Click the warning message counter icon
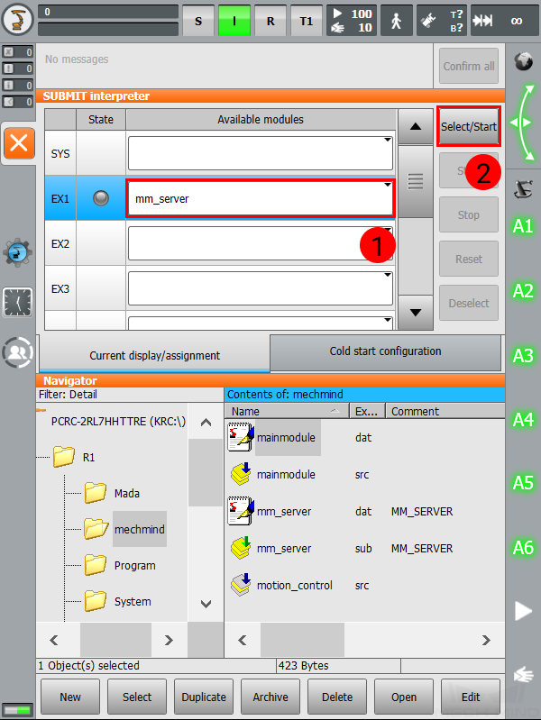Viewport: 541px width, 720px height. (x=17, y=68)
